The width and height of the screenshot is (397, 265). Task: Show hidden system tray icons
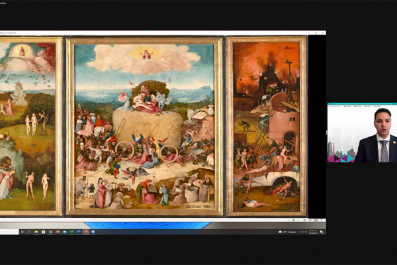299,232
